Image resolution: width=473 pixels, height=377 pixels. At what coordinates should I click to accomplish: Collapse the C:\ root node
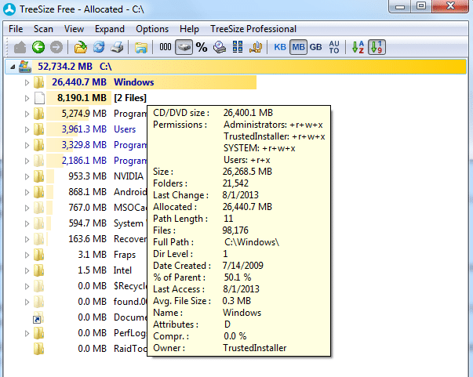[13, 67]
